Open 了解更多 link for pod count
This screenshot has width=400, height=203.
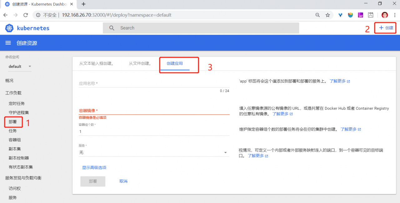click(x=351, y=129)
